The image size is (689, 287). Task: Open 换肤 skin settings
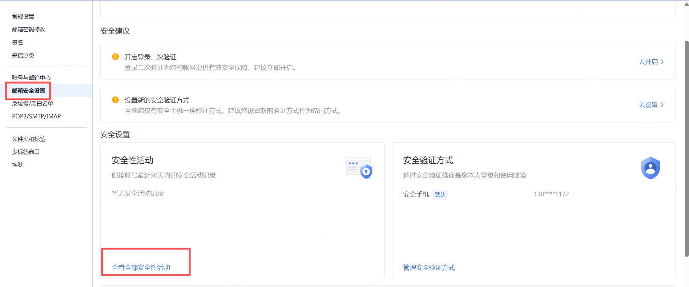pos(18,165)
